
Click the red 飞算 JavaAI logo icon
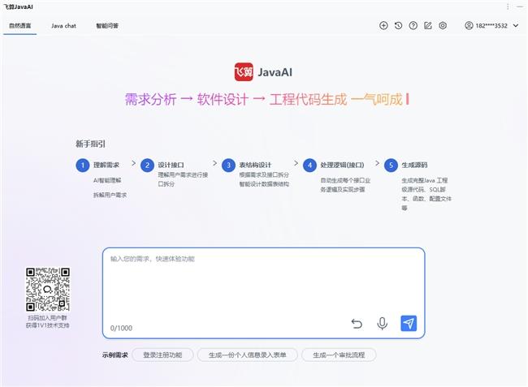[244, 72]
